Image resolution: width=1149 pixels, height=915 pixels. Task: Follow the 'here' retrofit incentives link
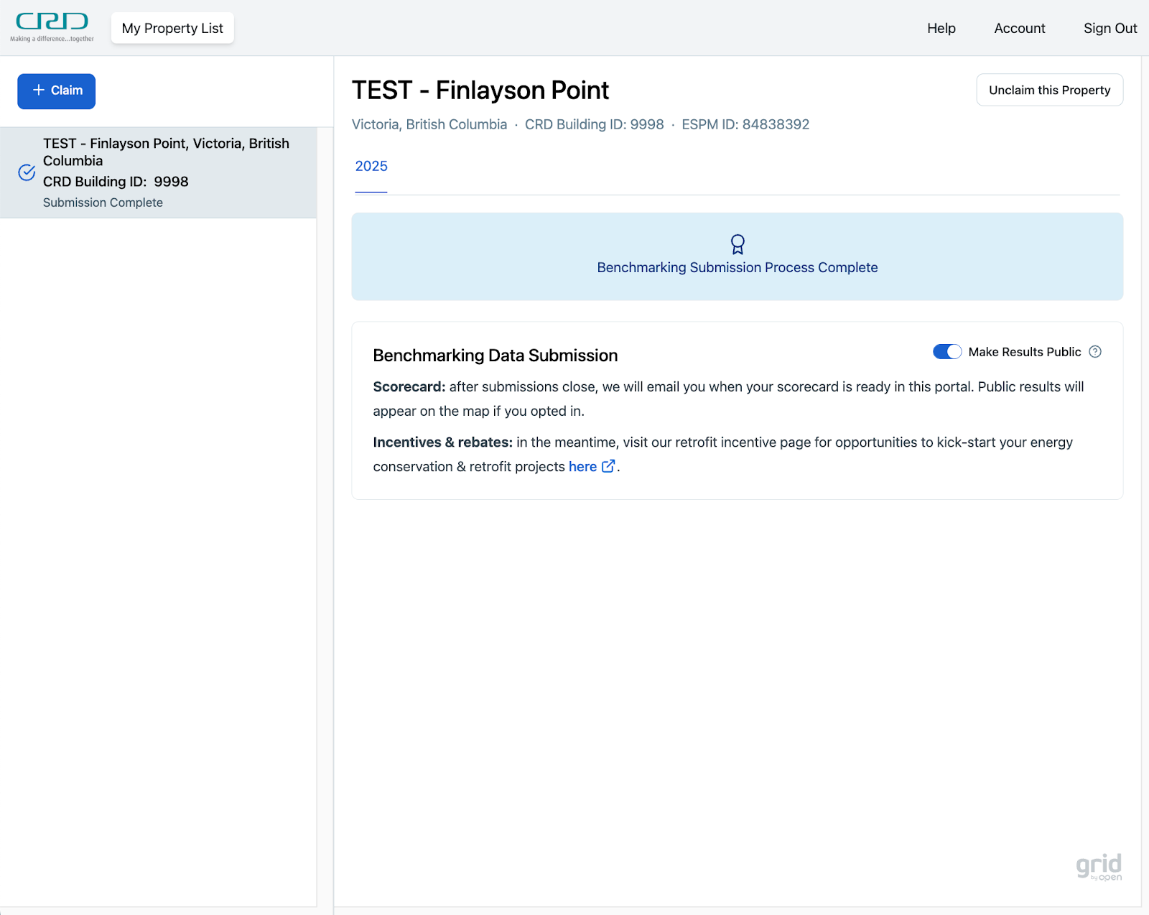pyautogui.click(x=582, y=467)
